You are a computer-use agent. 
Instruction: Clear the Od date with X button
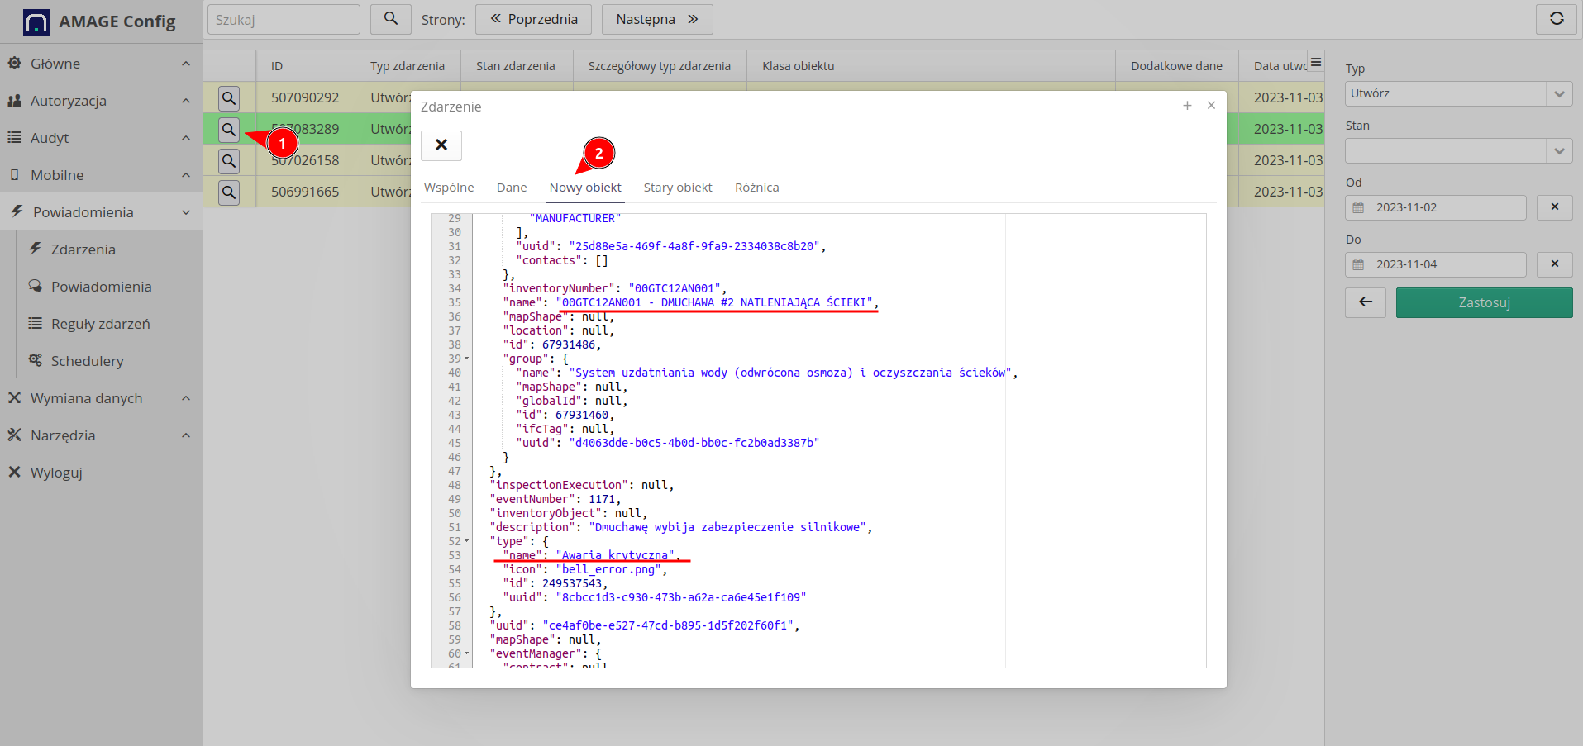pos(1554,207)
